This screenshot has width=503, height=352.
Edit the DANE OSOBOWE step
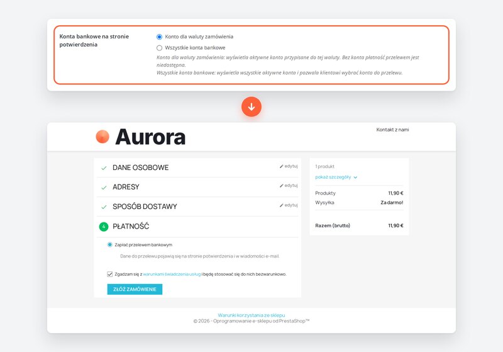tap(289, 166)
